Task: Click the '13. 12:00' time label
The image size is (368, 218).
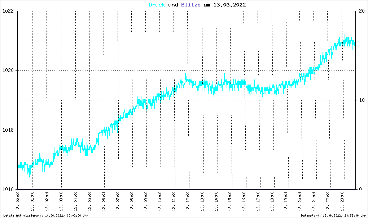Action: point(188,201)
